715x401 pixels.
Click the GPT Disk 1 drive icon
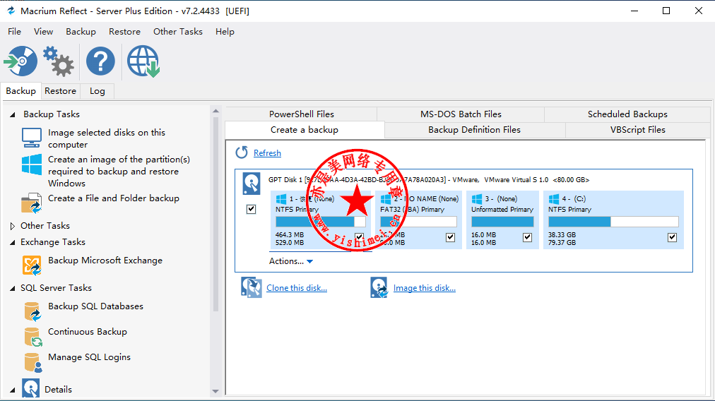click(x=252, y=183)
